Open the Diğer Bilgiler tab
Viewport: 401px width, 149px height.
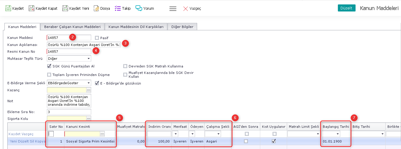(182, 27)
